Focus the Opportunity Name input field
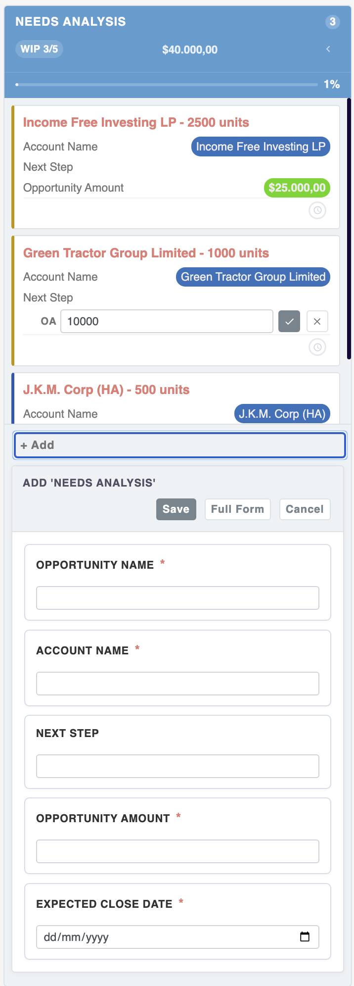The image size is (354, 986). [x=177, y=598]
